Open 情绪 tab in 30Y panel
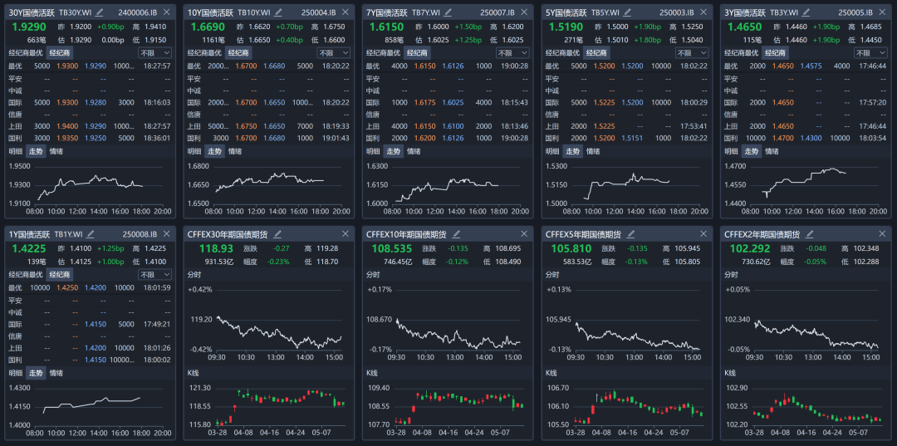Image resolution: width=897 pixels, height=446 pixels. tap(56, 151)
